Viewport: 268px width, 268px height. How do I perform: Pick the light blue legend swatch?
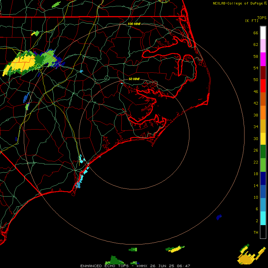click(263, 205)
